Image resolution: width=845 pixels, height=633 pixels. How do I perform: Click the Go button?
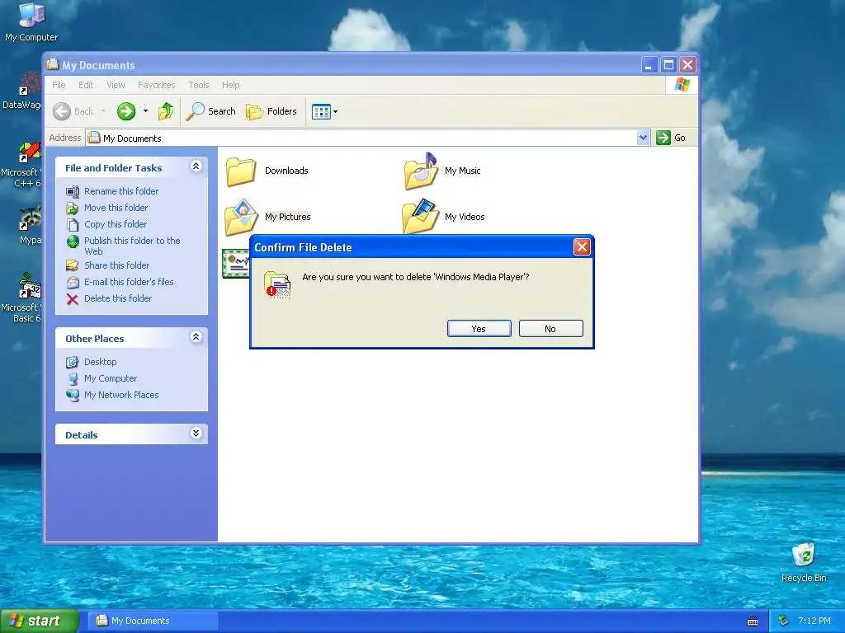coord(671,138)
